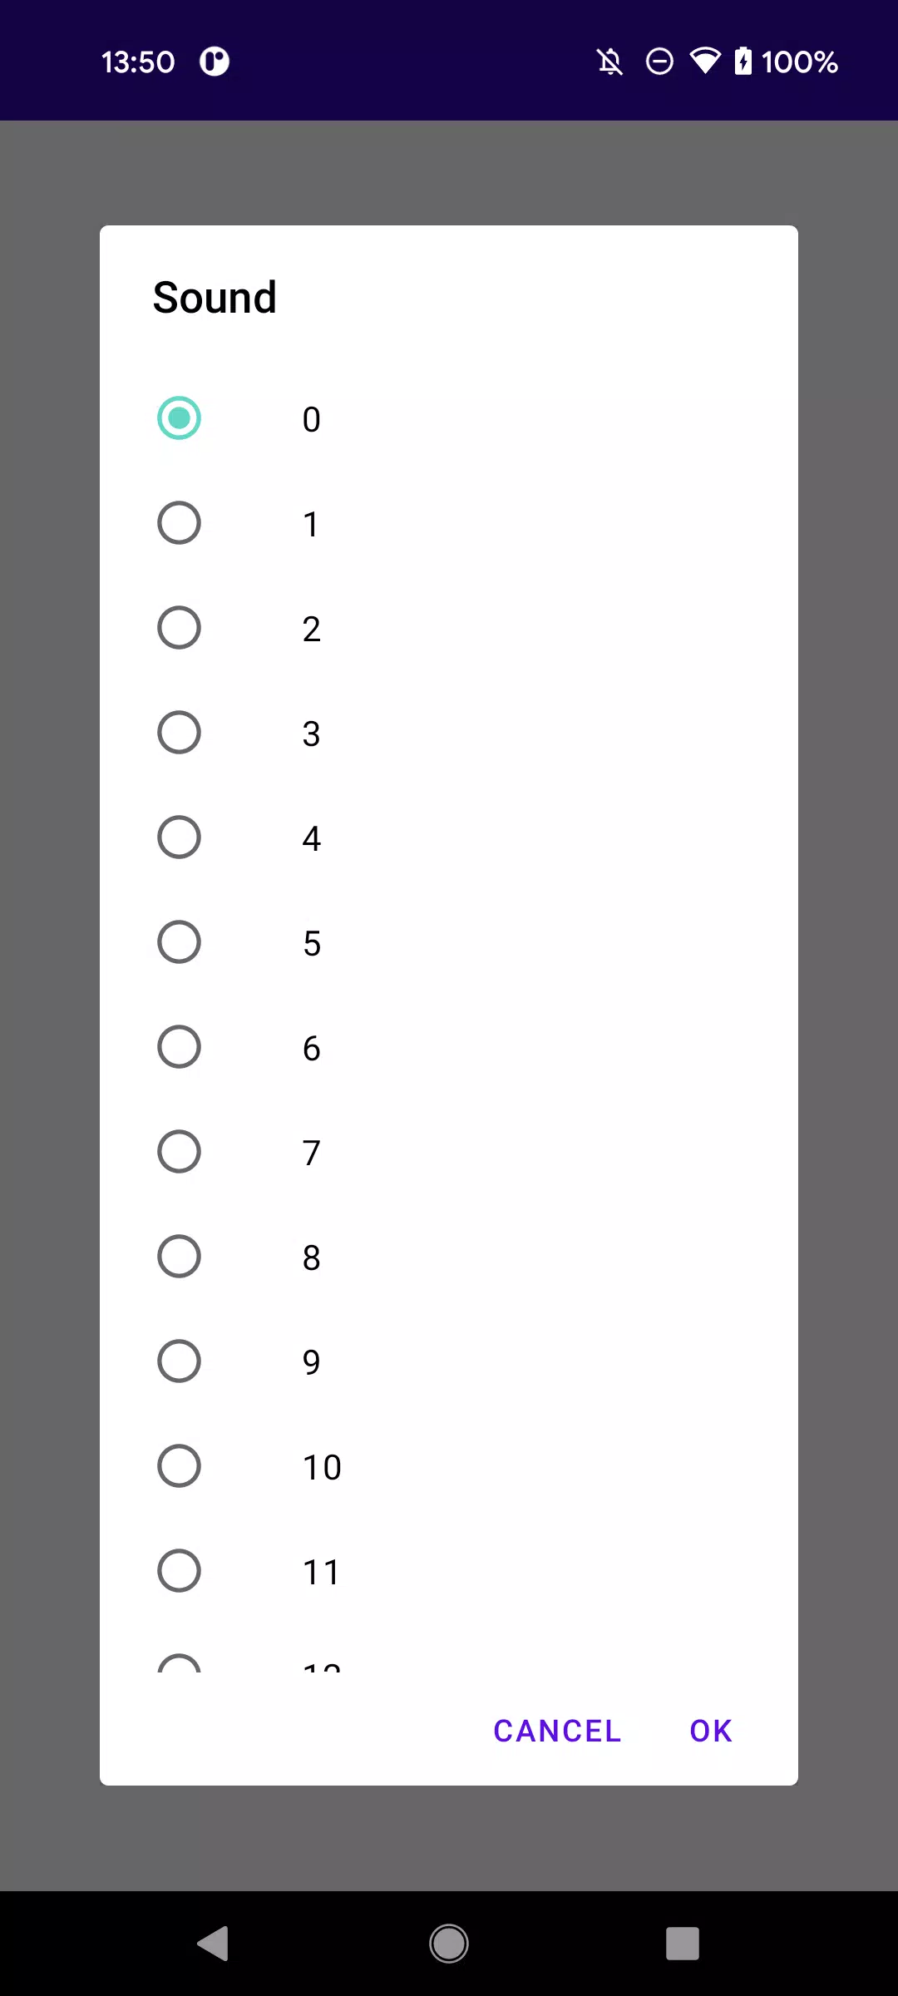The height and width of the screenshot is (1996, 898).
Task: Tap the number 1 sound label
Action: point(311,525)
